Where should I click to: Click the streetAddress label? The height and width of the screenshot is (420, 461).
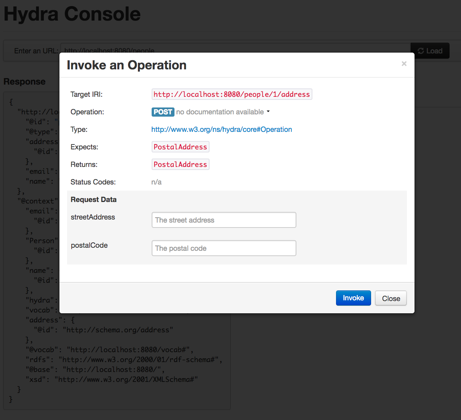(x=93, y=217)
